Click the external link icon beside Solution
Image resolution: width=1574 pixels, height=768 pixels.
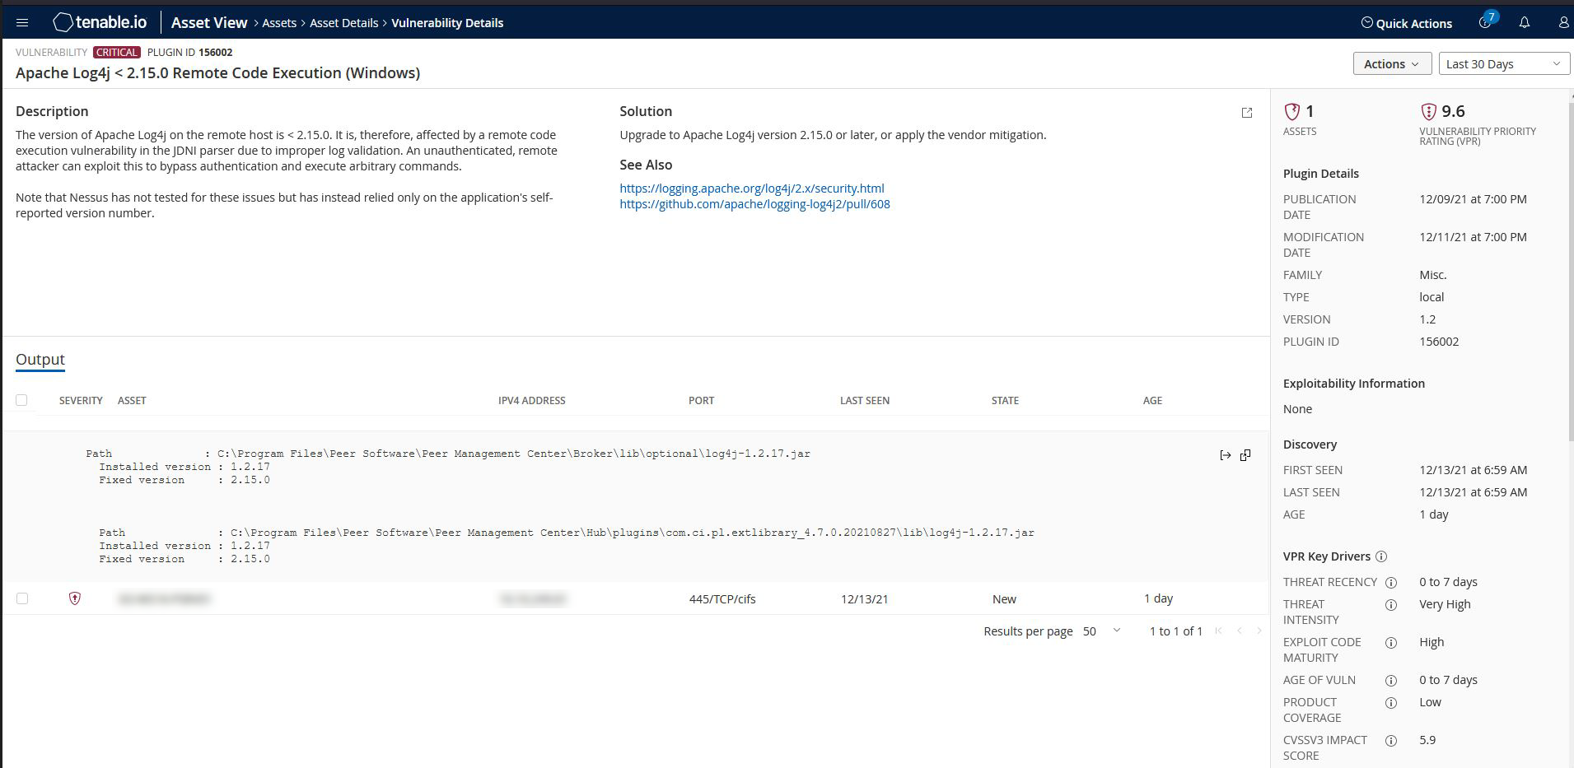click(1247, 113)
